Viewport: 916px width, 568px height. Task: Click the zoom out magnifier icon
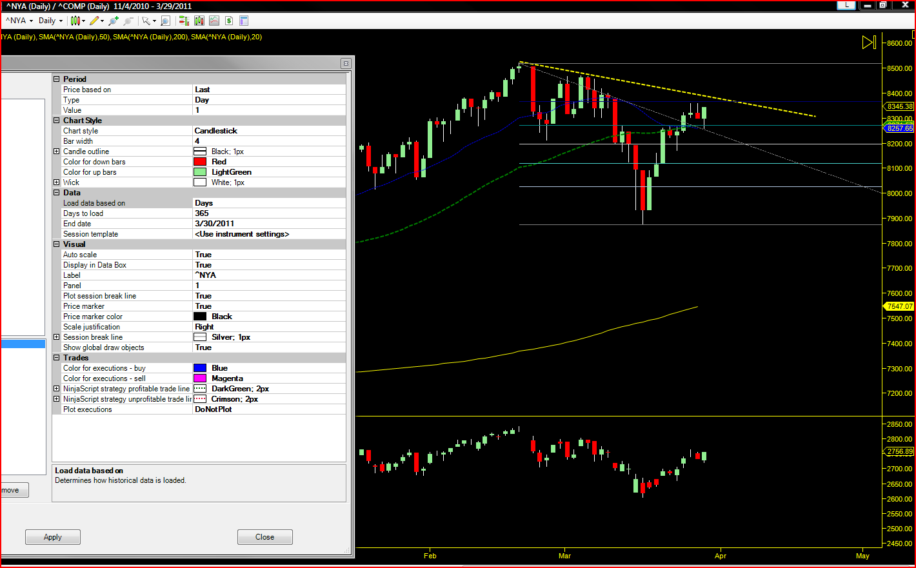tap(128, 21)
